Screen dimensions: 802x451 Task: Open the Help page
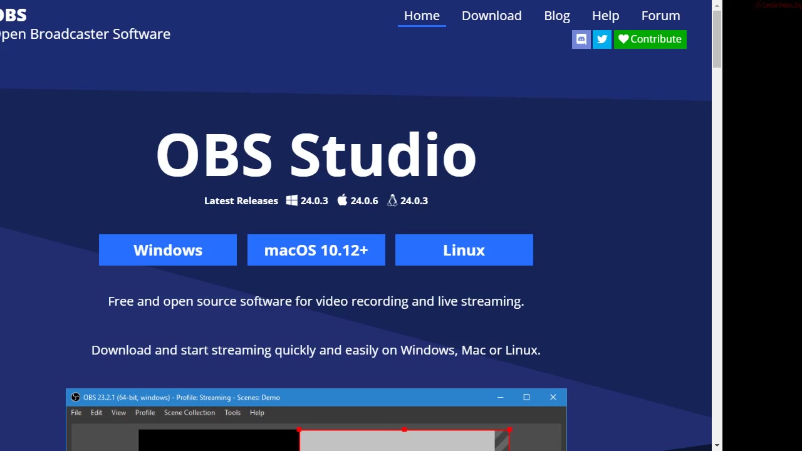(x=605, y=16)
